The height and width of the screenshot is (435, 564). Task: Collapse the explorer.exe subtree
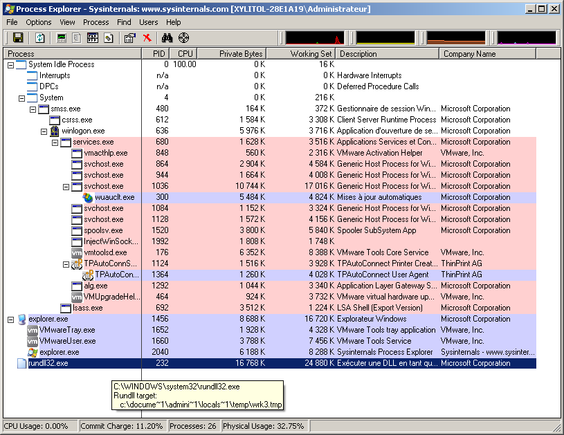pos(11,320)
